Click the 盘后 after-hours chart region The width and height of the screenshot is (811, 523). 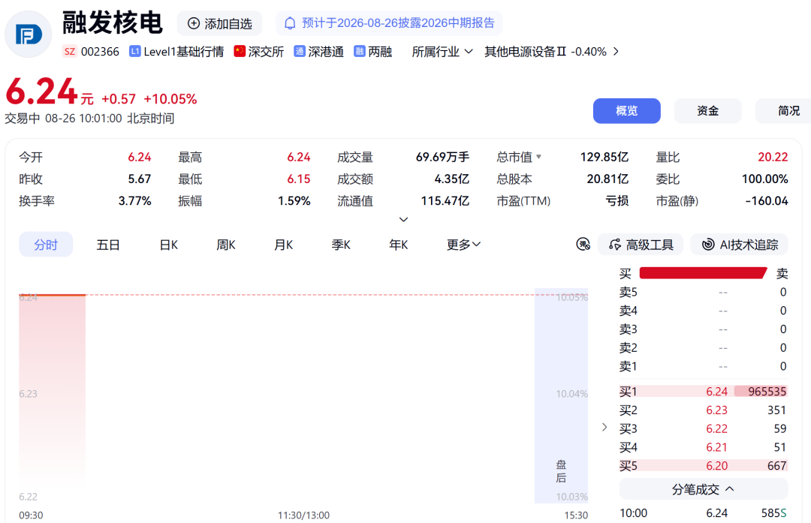point(561,395)
